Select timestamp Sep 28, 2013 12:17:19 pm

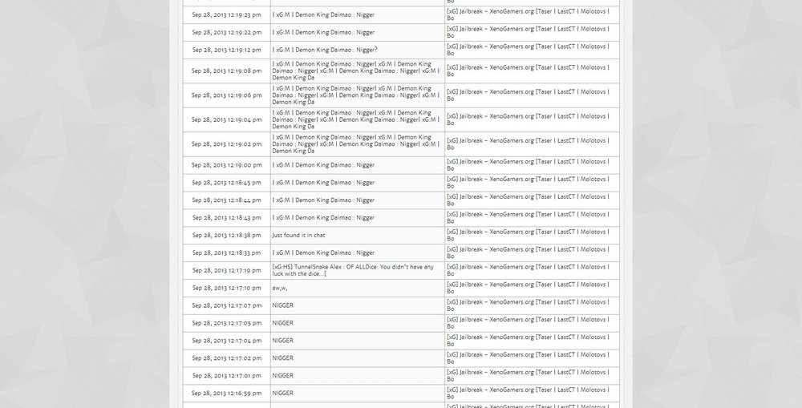[x=227, y=270]
